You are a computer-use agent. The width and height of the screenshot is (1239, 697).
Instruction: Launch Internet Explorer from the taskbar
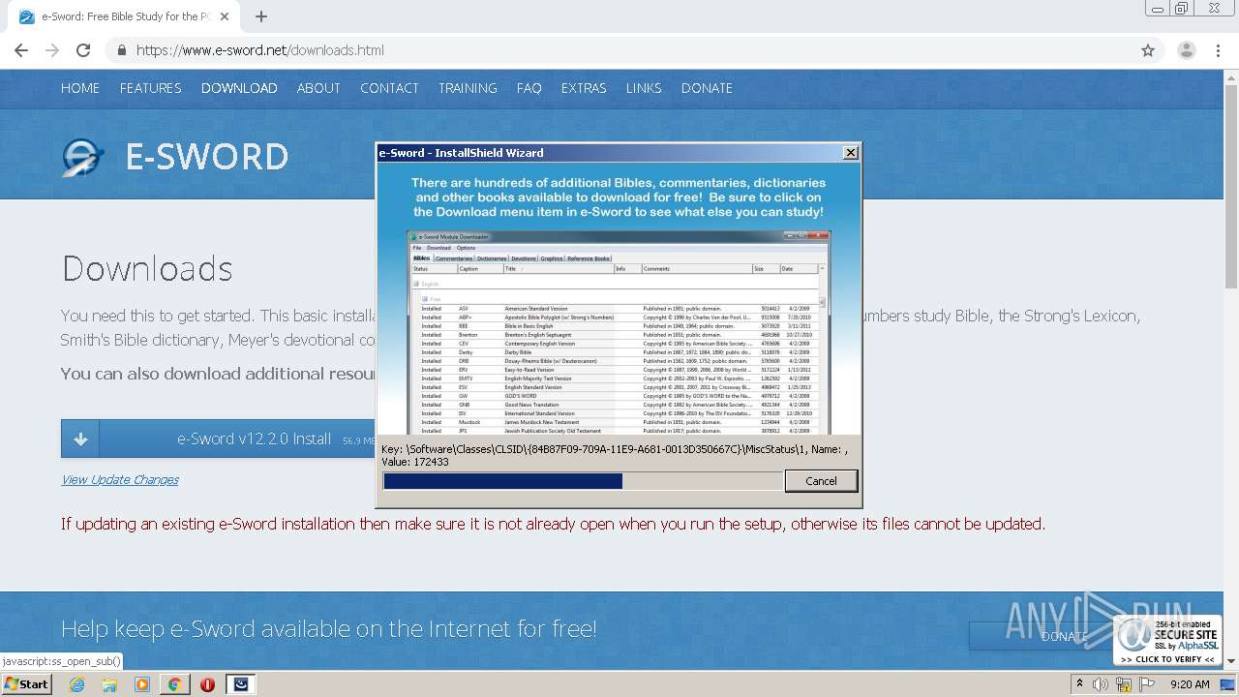tap(77, 684)
